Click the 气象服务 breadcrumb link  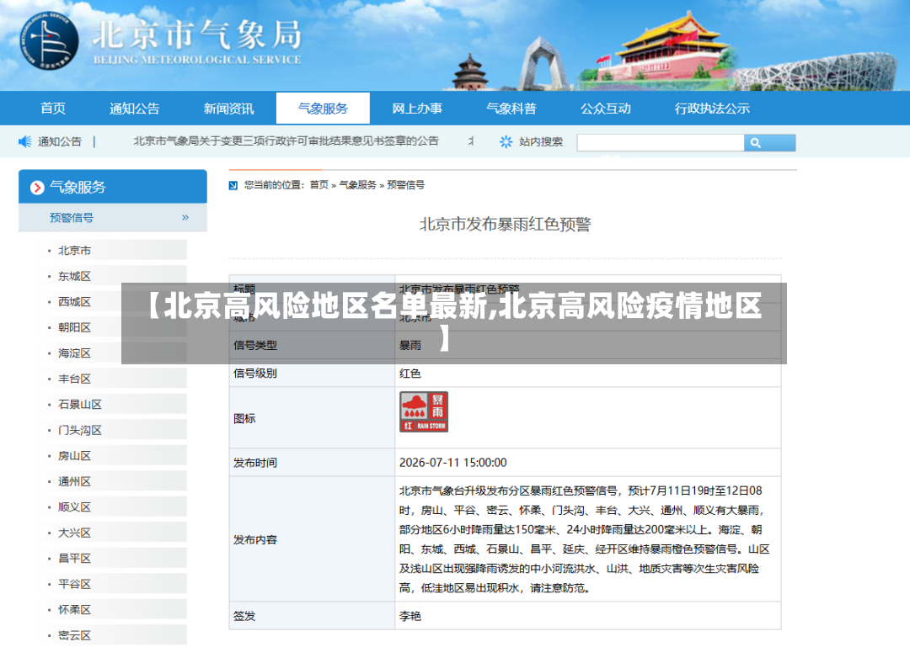click(x=357, y=185)
